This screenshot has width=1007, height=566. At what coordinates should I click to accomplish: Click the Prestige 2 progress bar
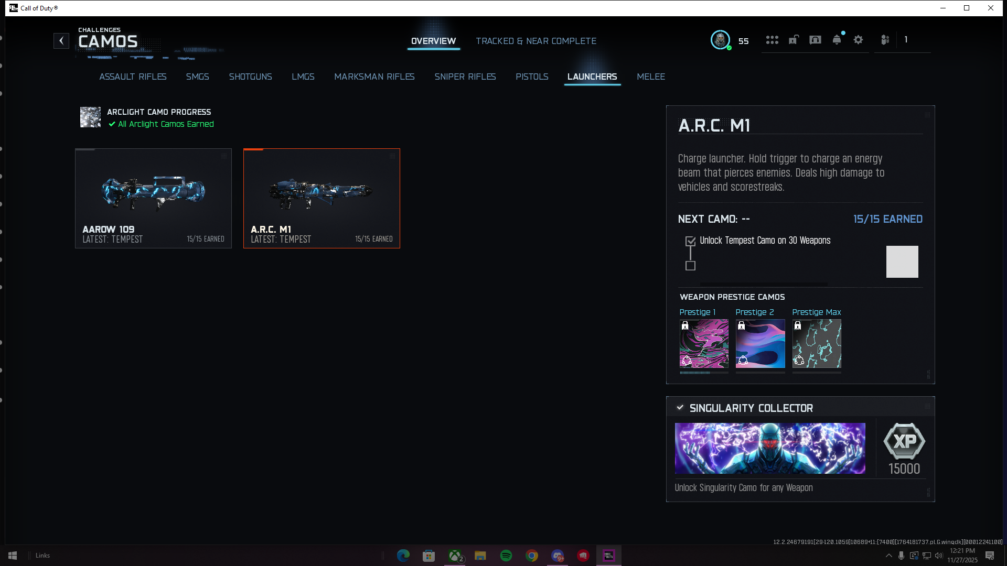[x=760, y=373]
